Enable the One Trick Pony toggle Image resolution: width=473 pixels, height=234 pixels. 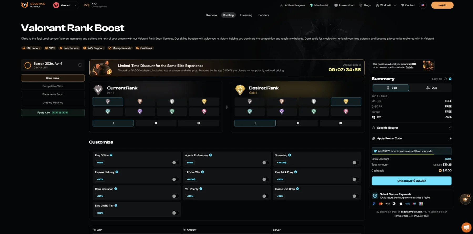(356, 179)
